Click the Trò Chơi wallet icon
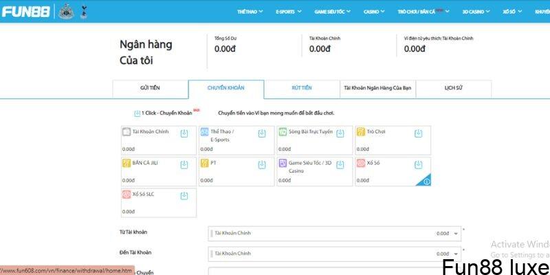Image resolution: width=550 pixels, height=275 pixels. click(361, 132)
